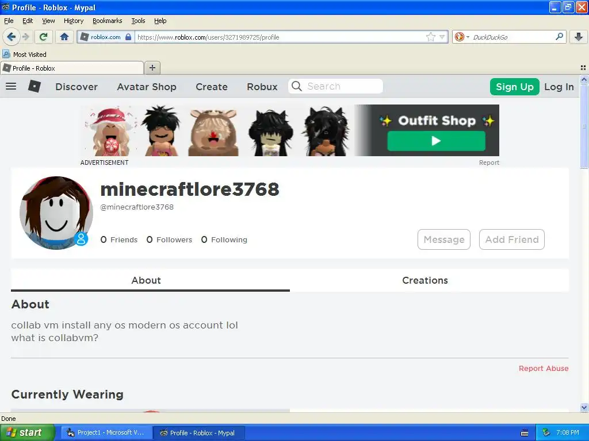Click the vertical scrollbar thumb
The width and height of the screenshot is (589, 441).
(x=584, y=126)
